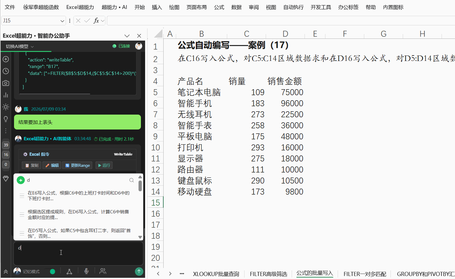Screen dimensions: 455x279
Task: Select the 在D5写入公式 prompt suggestion
Action: (78, 233)
